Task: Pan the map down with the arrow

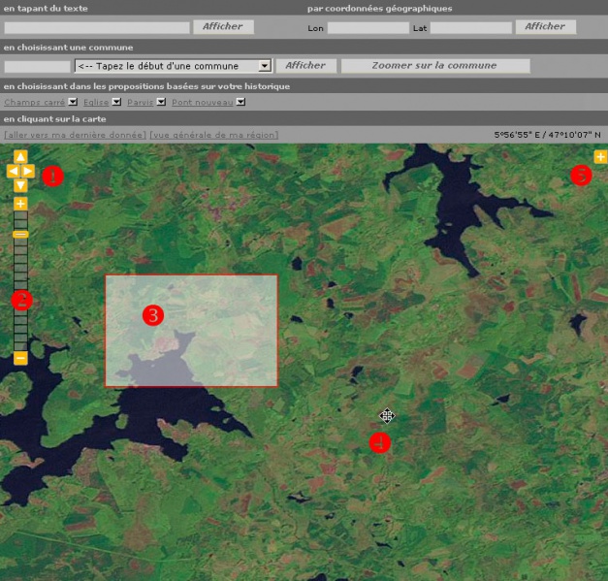Action: (20, 185)
